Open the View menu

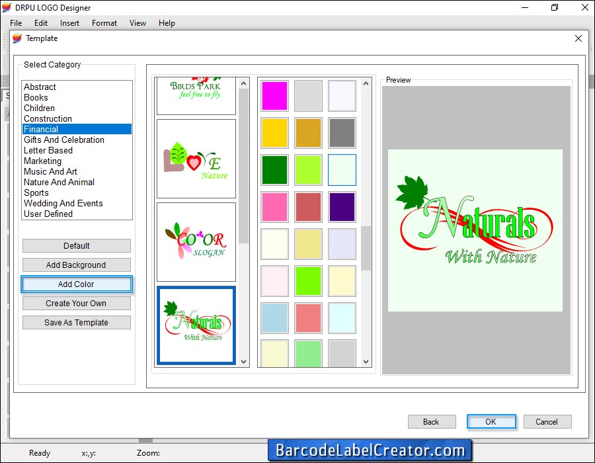138,23
